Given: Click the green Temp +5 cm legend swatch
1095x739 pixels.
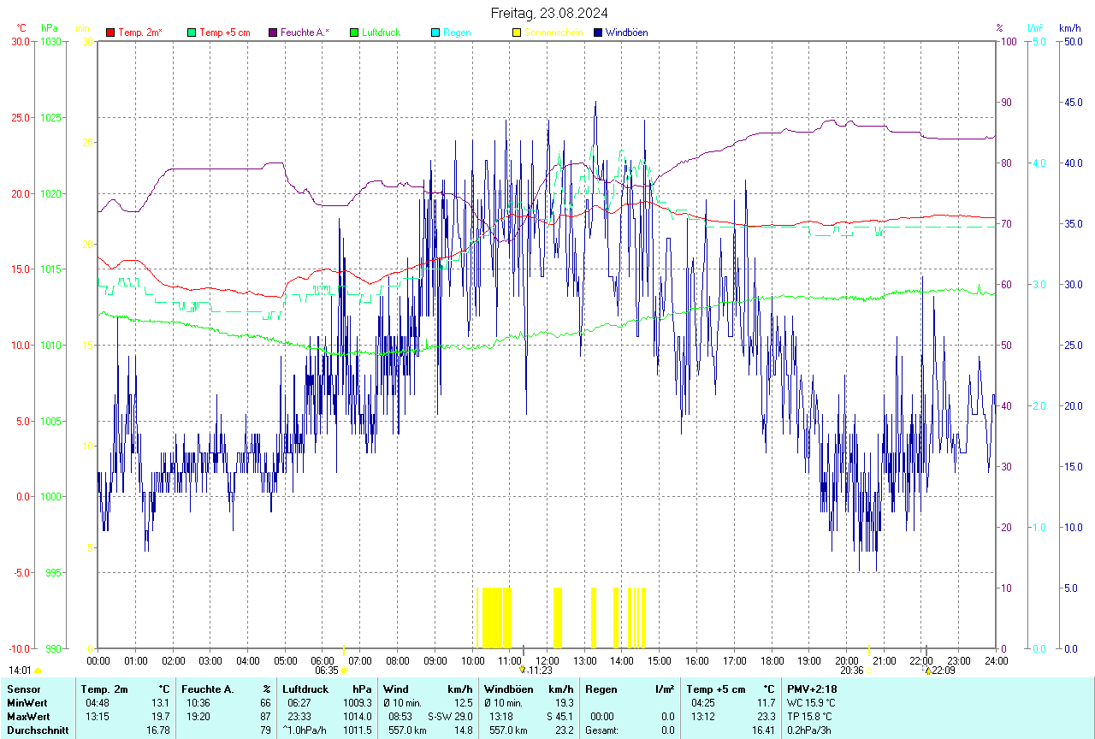Looking at the screenshot, I should (192, 33).
